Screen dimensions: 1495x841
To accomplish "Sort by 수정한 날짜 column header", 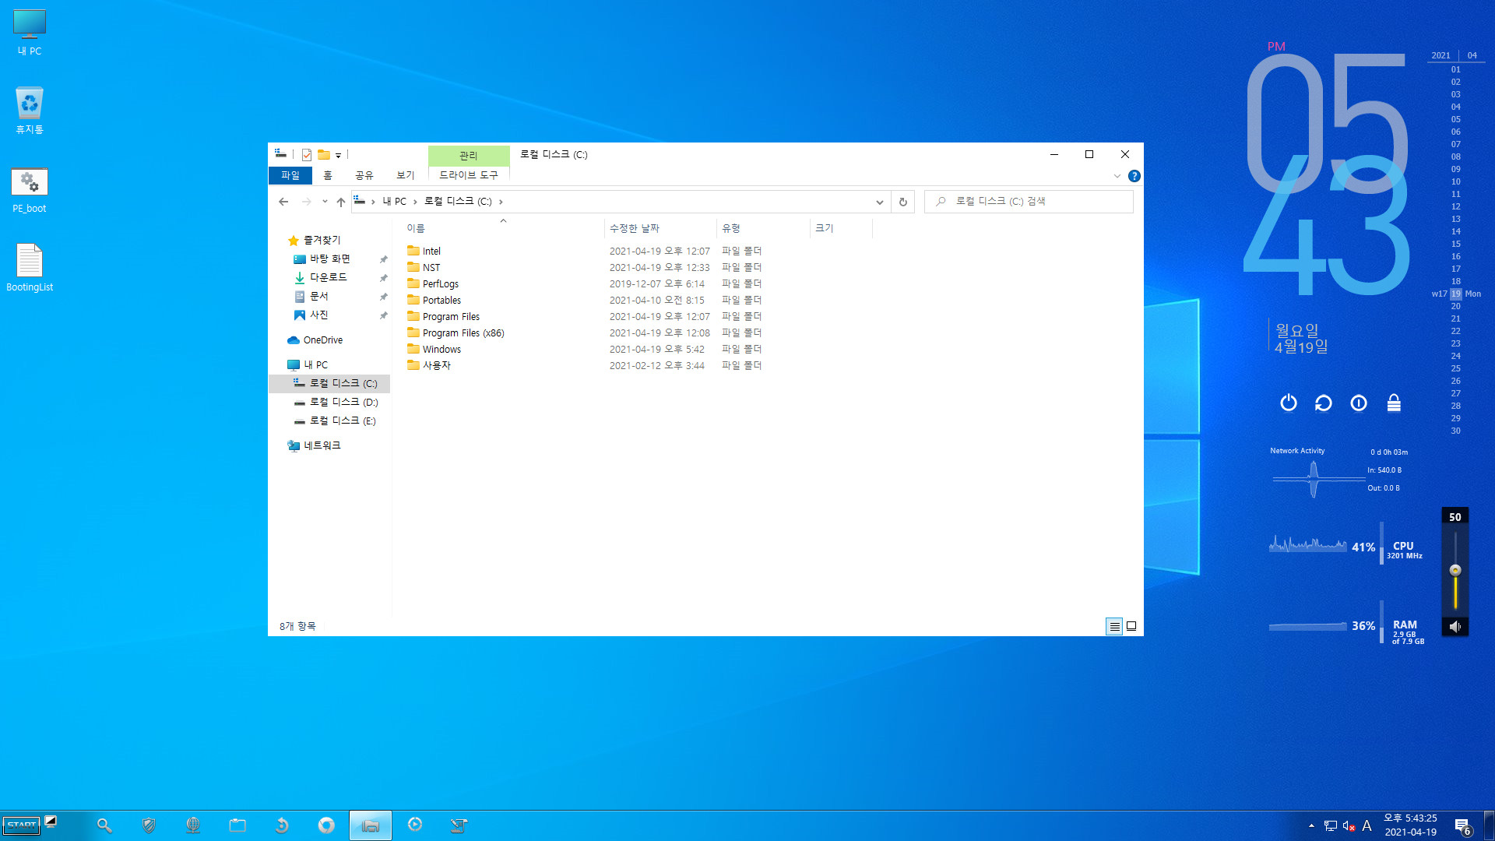I will click(x=660, y=228).
